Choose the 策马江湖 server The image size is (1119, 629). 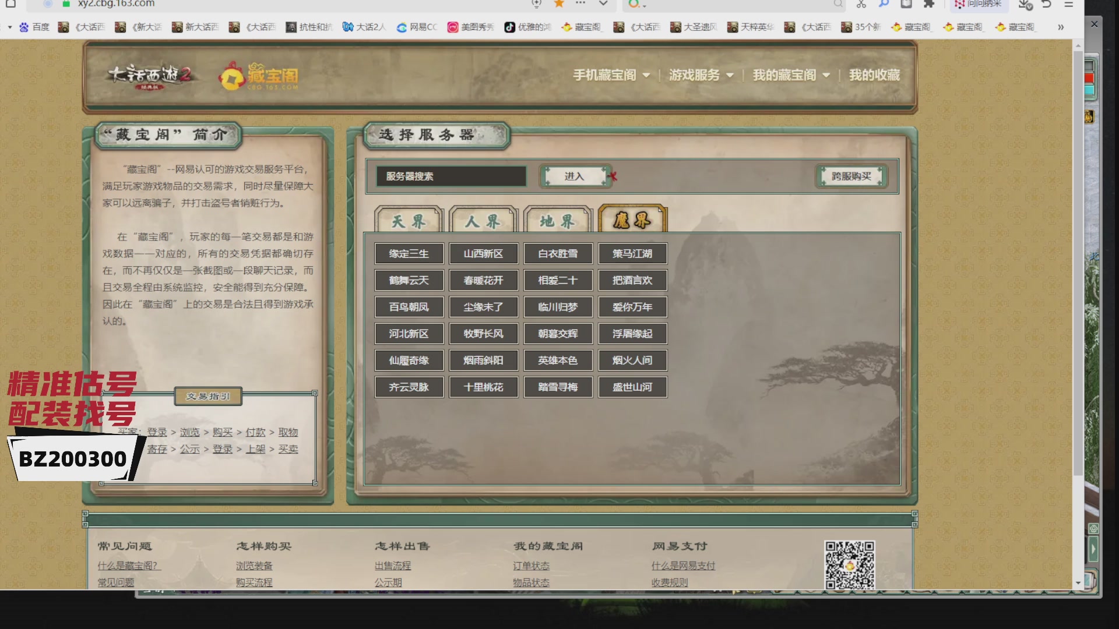pos(632,253)
